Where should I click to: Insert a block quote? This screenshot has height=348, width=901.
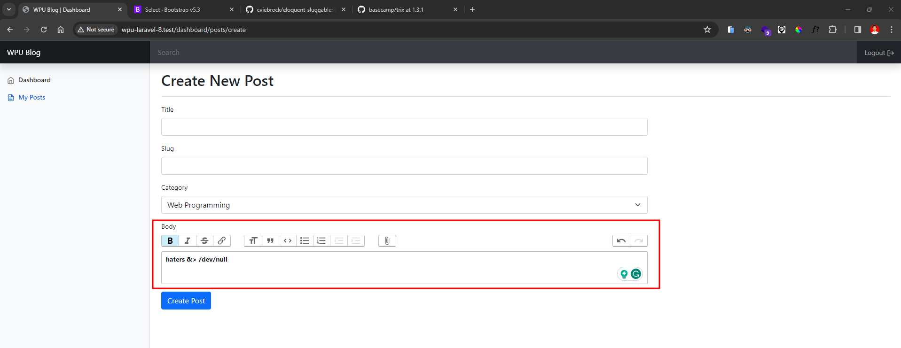pyautogui.click(x=270, y=240)
